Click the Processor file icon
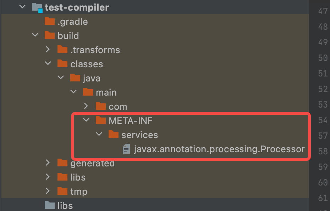Image resolution: width=330 pixels, height=211 pixels. 126,149
